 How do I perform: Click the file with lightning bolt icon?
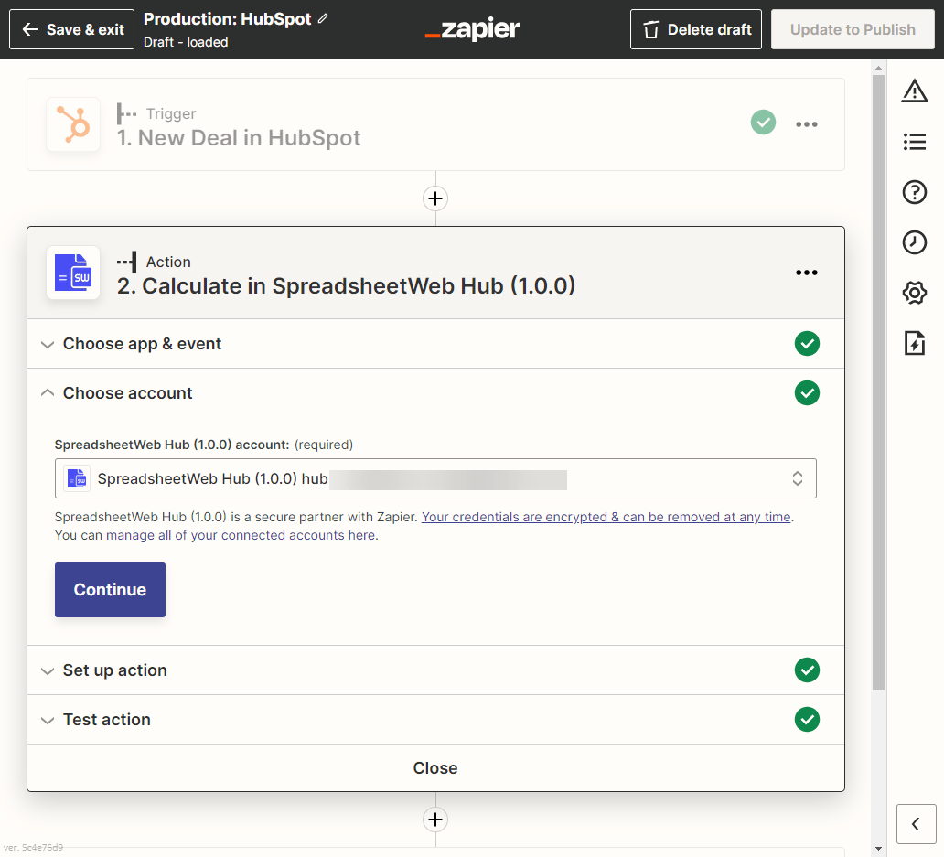[x=914, y=343]
